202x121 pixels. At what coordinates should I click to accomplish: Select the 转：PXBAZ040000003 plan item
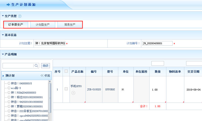(9, 92)
